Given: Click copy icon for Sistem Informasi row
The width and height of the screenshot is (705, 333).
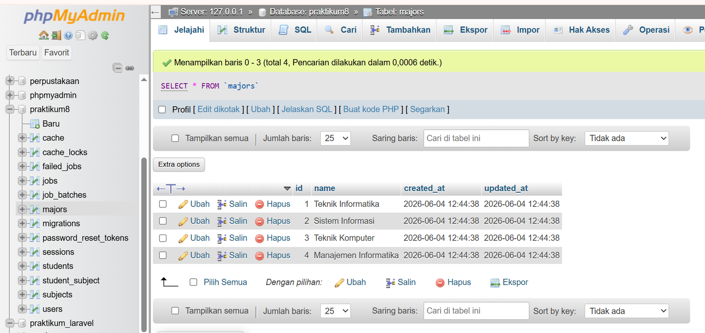Looking at the screenshot, I should (x=222, y=221).
